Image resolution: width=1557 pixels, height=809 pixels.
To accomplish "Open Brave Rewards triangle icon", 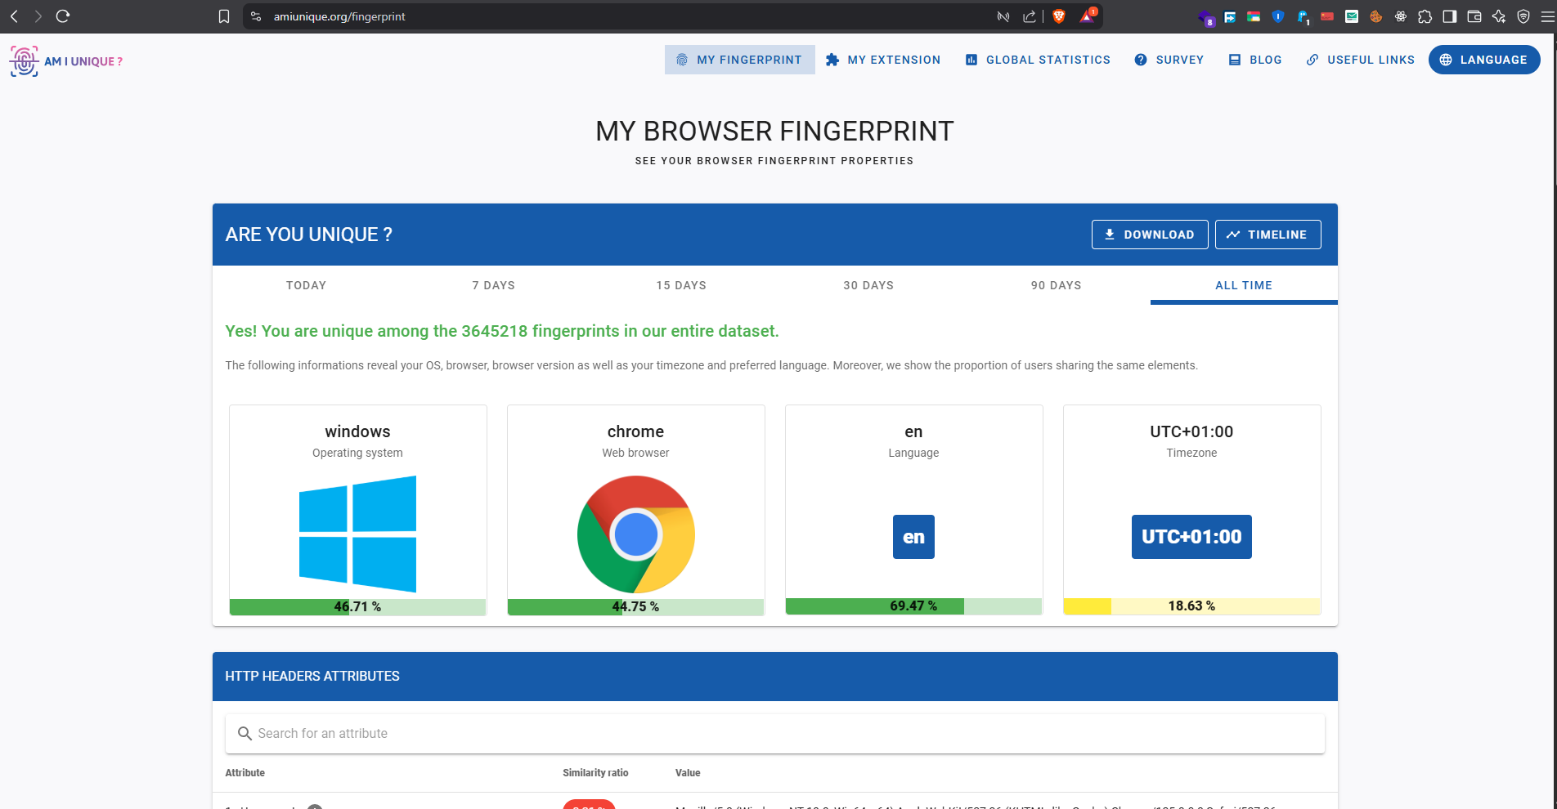I will (x=1088, y=16).
